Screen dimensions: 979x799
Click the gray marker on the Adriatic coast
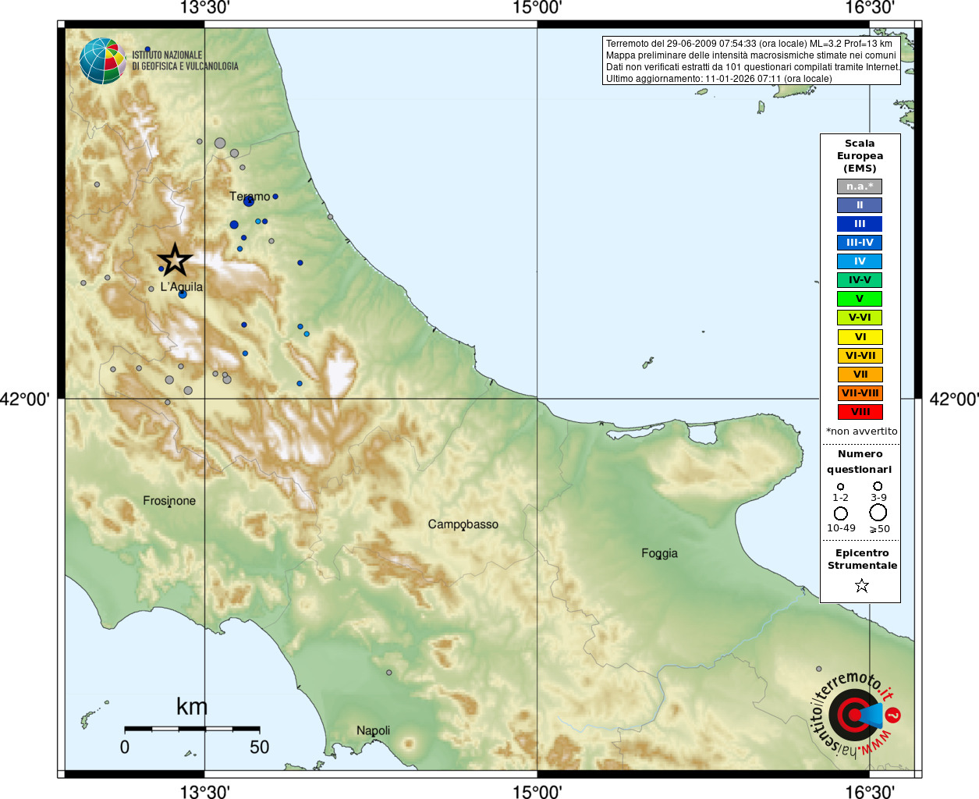[x=330, y=217]
